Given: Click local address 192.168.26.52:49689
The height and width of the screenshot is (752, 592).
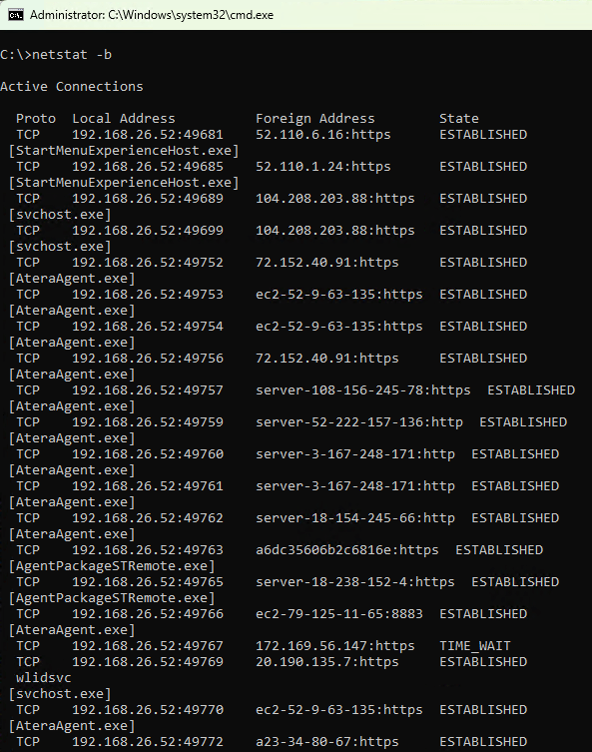Looking at the screenshot, I should [x=148, y=199].
